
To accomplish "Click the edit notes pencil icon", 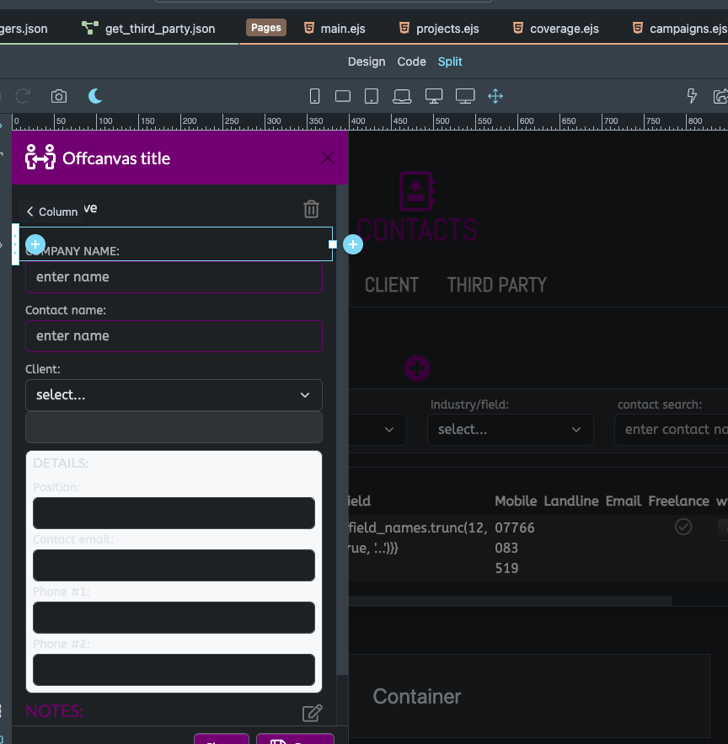I will [312, 713].
